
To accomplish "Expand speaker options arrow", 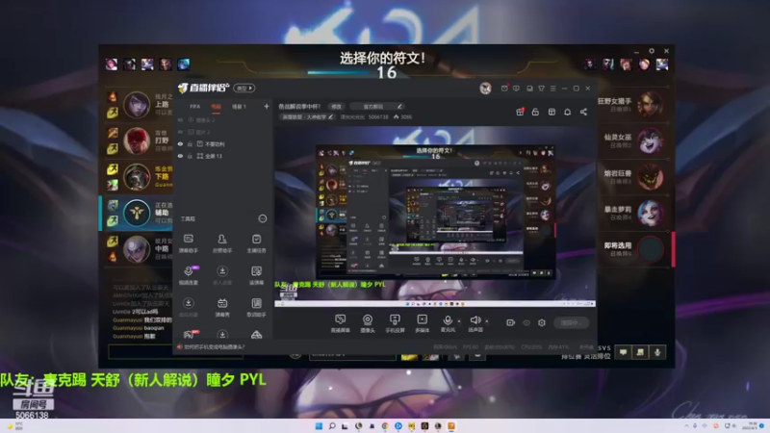I will (x=487, y=321).
